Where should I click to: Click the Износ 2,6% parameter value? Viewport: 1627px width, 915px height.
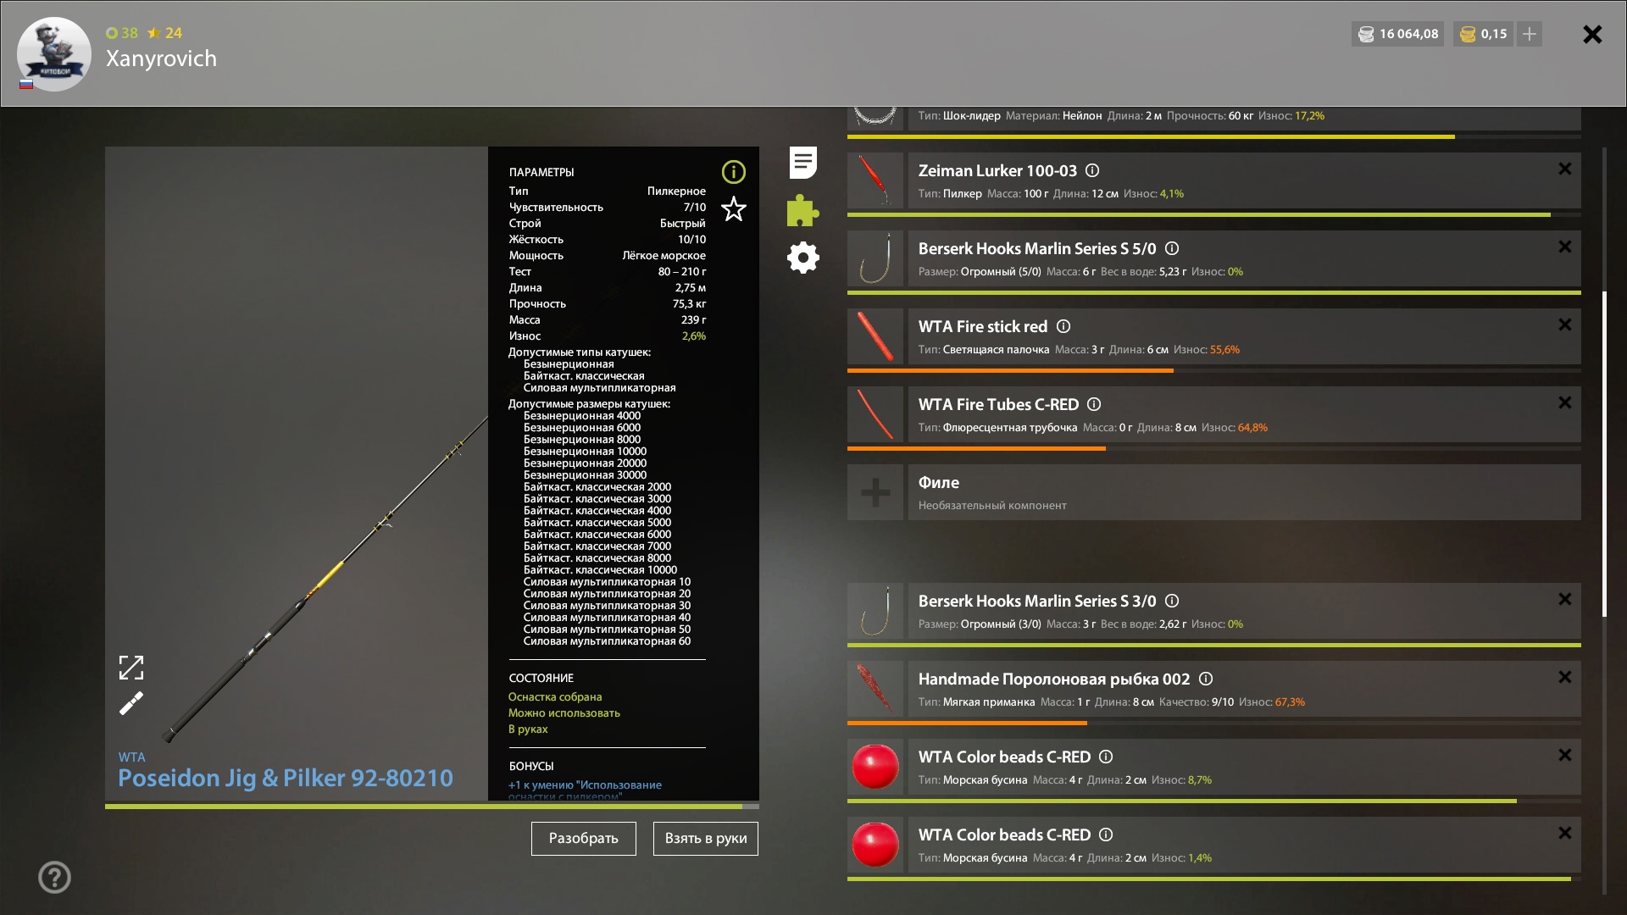coord(693,336)
